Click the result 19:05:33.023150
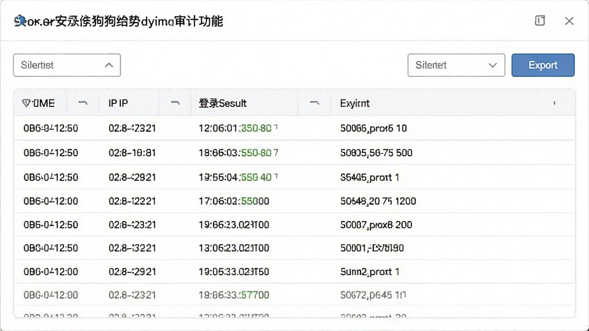The image size is (589, 331). 234,272
